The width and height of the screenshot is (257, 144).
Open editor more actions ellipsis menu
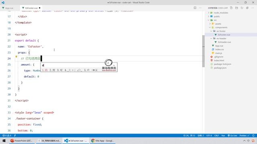[200, 8]
